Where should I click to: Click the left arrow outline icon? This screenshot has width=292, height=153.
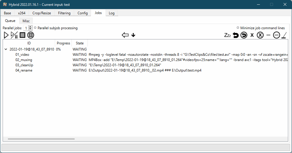pos(125,35)
